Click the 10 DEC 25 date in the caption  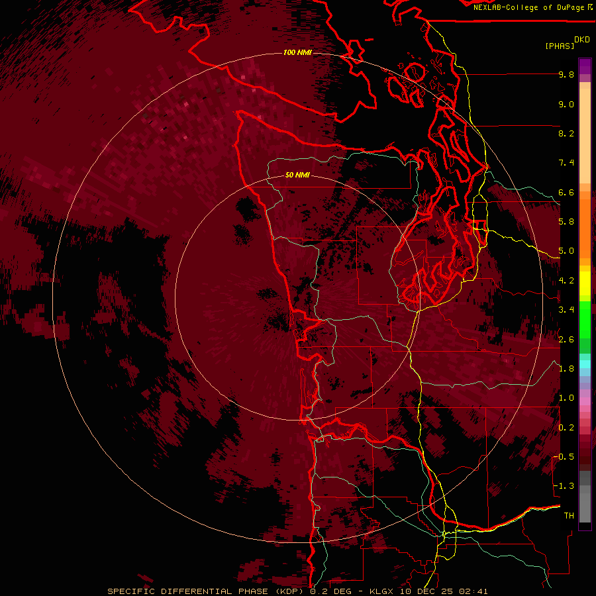427,591
